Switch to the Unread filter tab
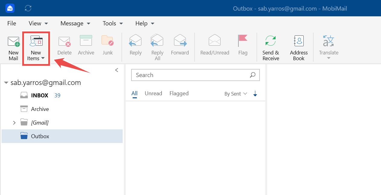The width and height of the screenshot is (381, 195). (x=153, y=93)
